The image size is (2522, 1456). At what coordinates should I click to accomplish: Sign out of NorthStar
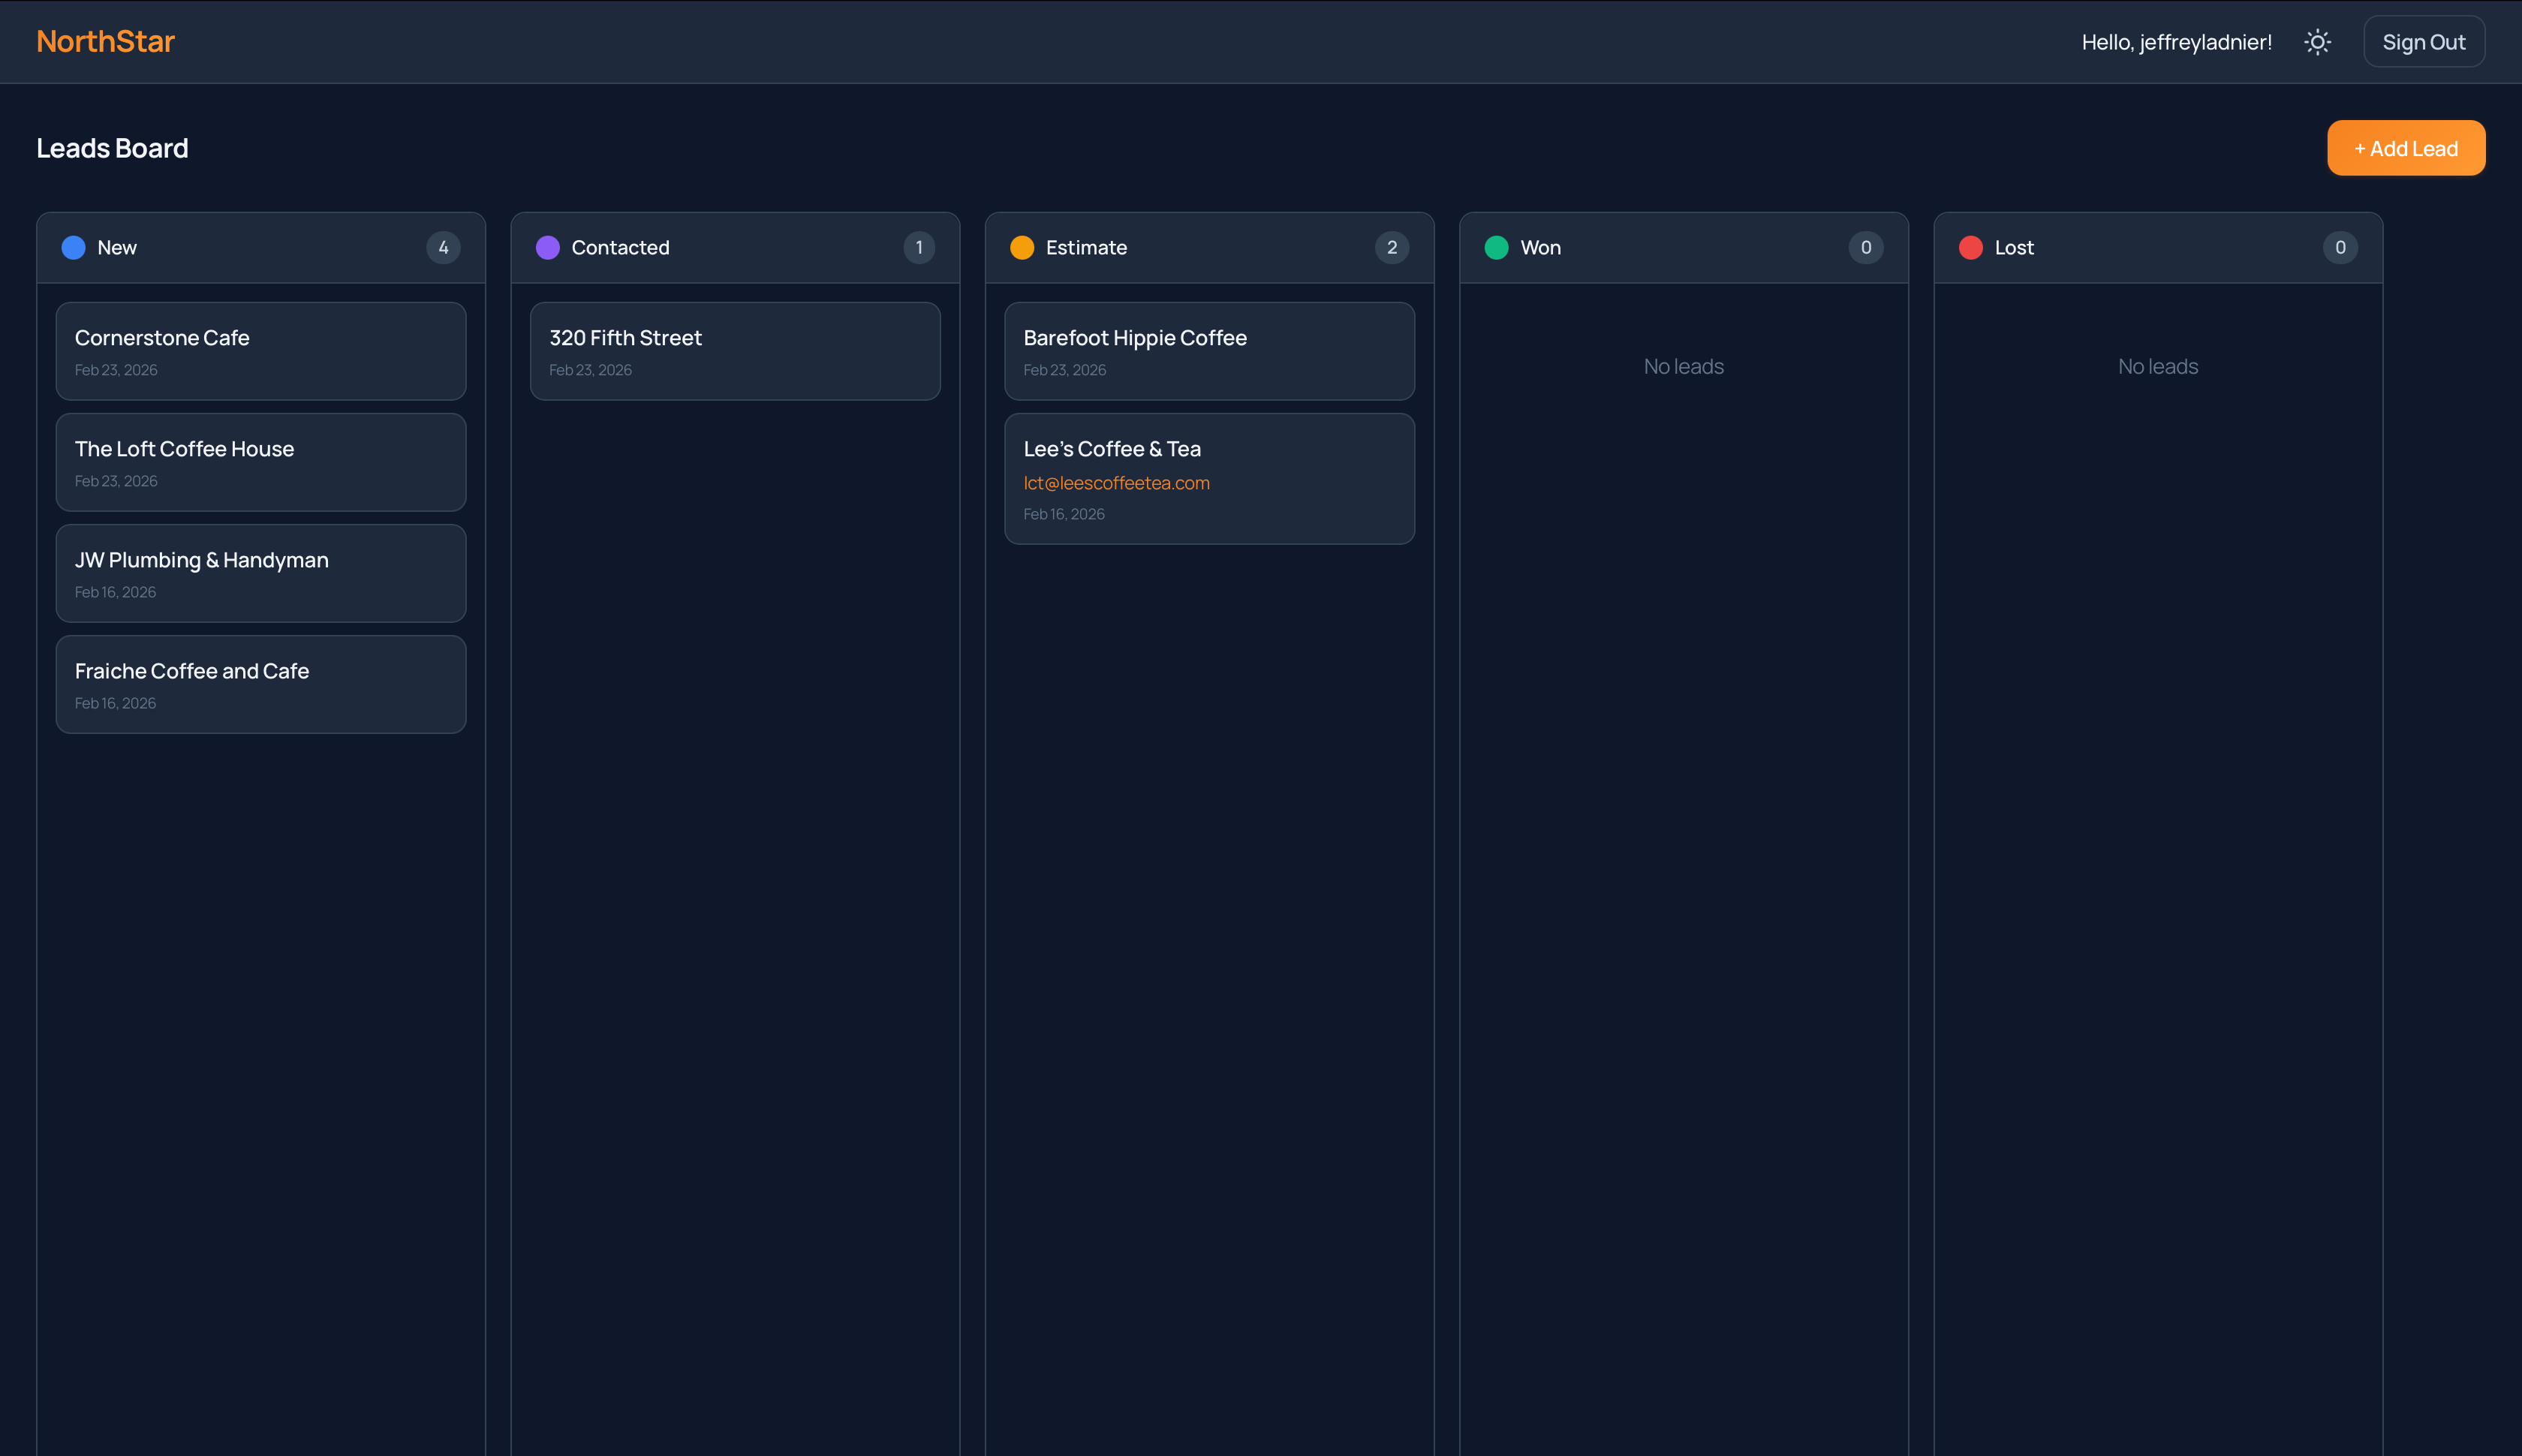(x=2424, y=41)
